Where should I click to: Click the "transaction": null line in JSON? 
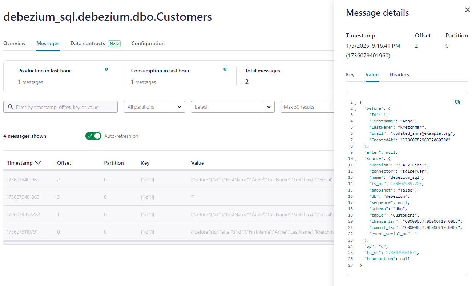coord(387,259)
